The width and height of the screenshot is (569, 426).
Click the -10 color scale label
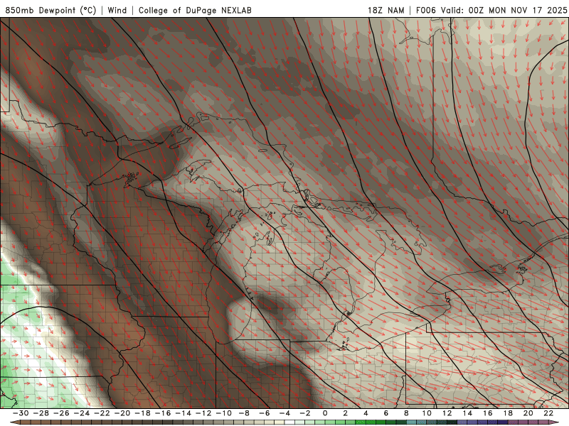coord(224,413)
